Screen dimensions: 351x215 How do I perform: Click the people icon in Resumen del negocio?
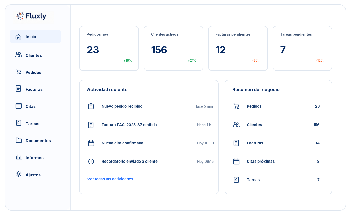pyautogui.click(x=236, y=124)
